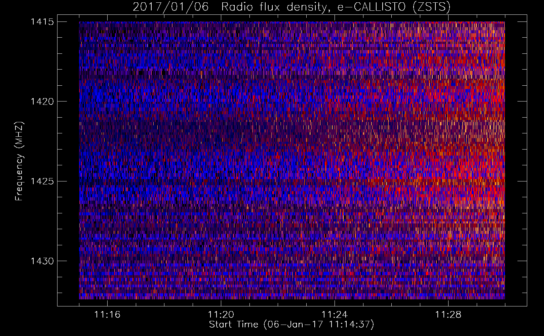Click the 1430 frequency tick label
Image resolution: width=544 pixels, height=336 pixels.
[x=42, y=261]
